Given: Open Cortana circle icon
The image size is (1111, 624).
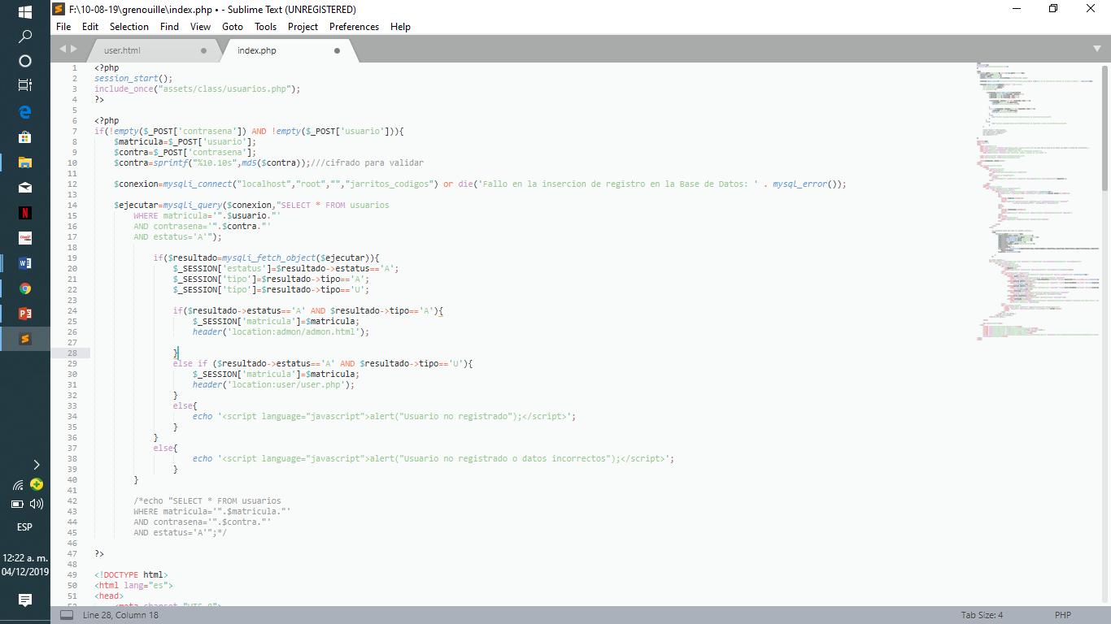Looking at the screenshot, I should [24, 61].
